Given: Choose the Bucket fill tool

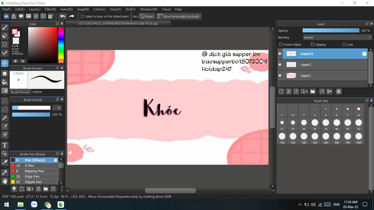Looking at the screenshot, I should pos(4,82).
